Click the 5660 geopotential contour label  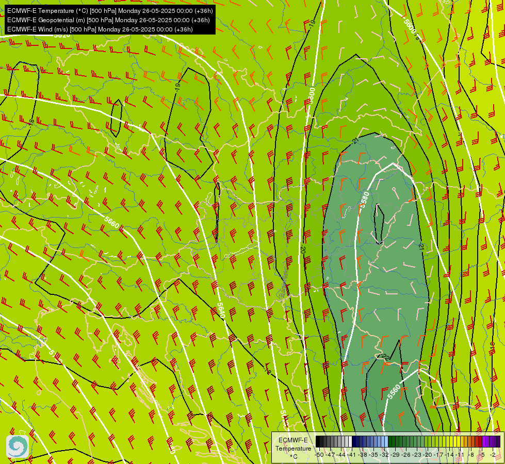click(112, 222)
